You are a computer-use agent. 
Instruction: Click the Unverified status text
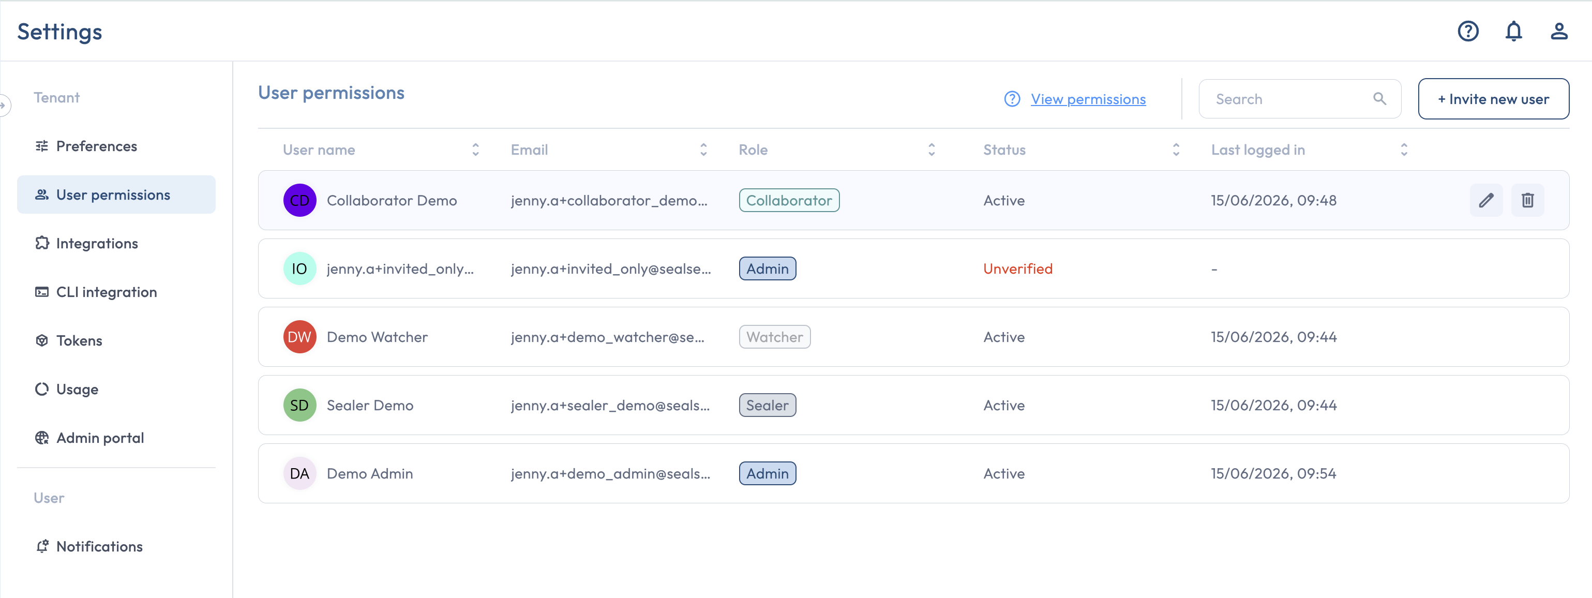click(x=1017, y=269)
